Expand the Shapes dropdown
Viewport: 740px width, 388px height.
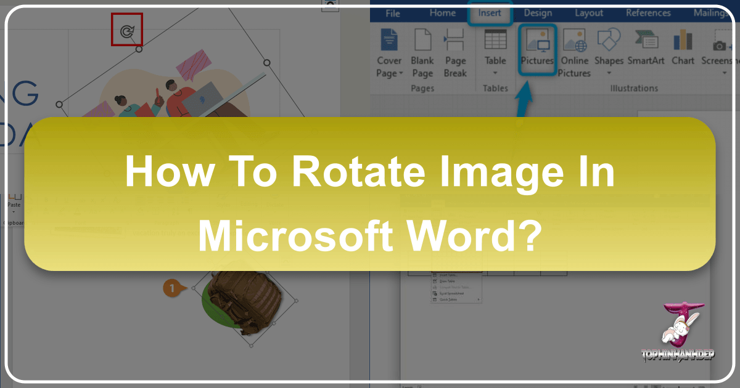coord(609,73)
